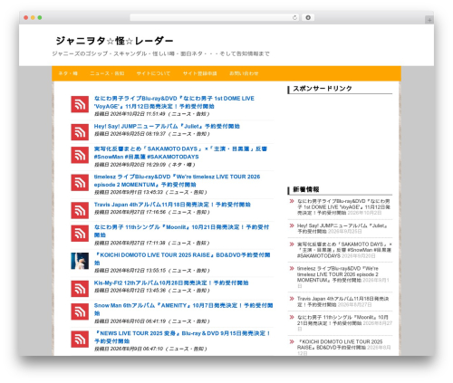Screen dimensions: 453x383
Task: Open なにわ男子 11thシングル Moonlit article
Action: point(181,231)
